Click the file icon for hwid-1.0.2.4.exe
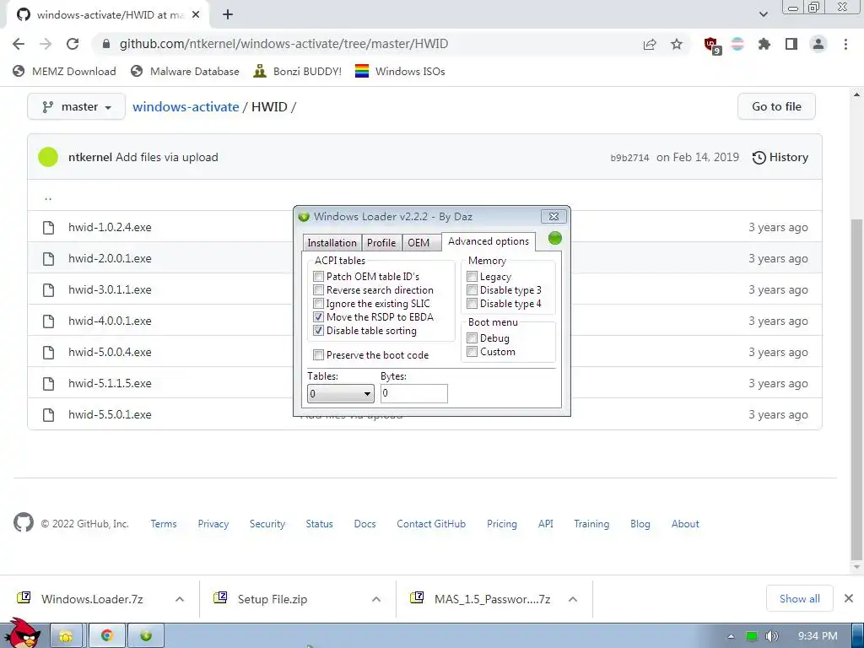Screen dimensions: 864x648 (x=48, y=228)
